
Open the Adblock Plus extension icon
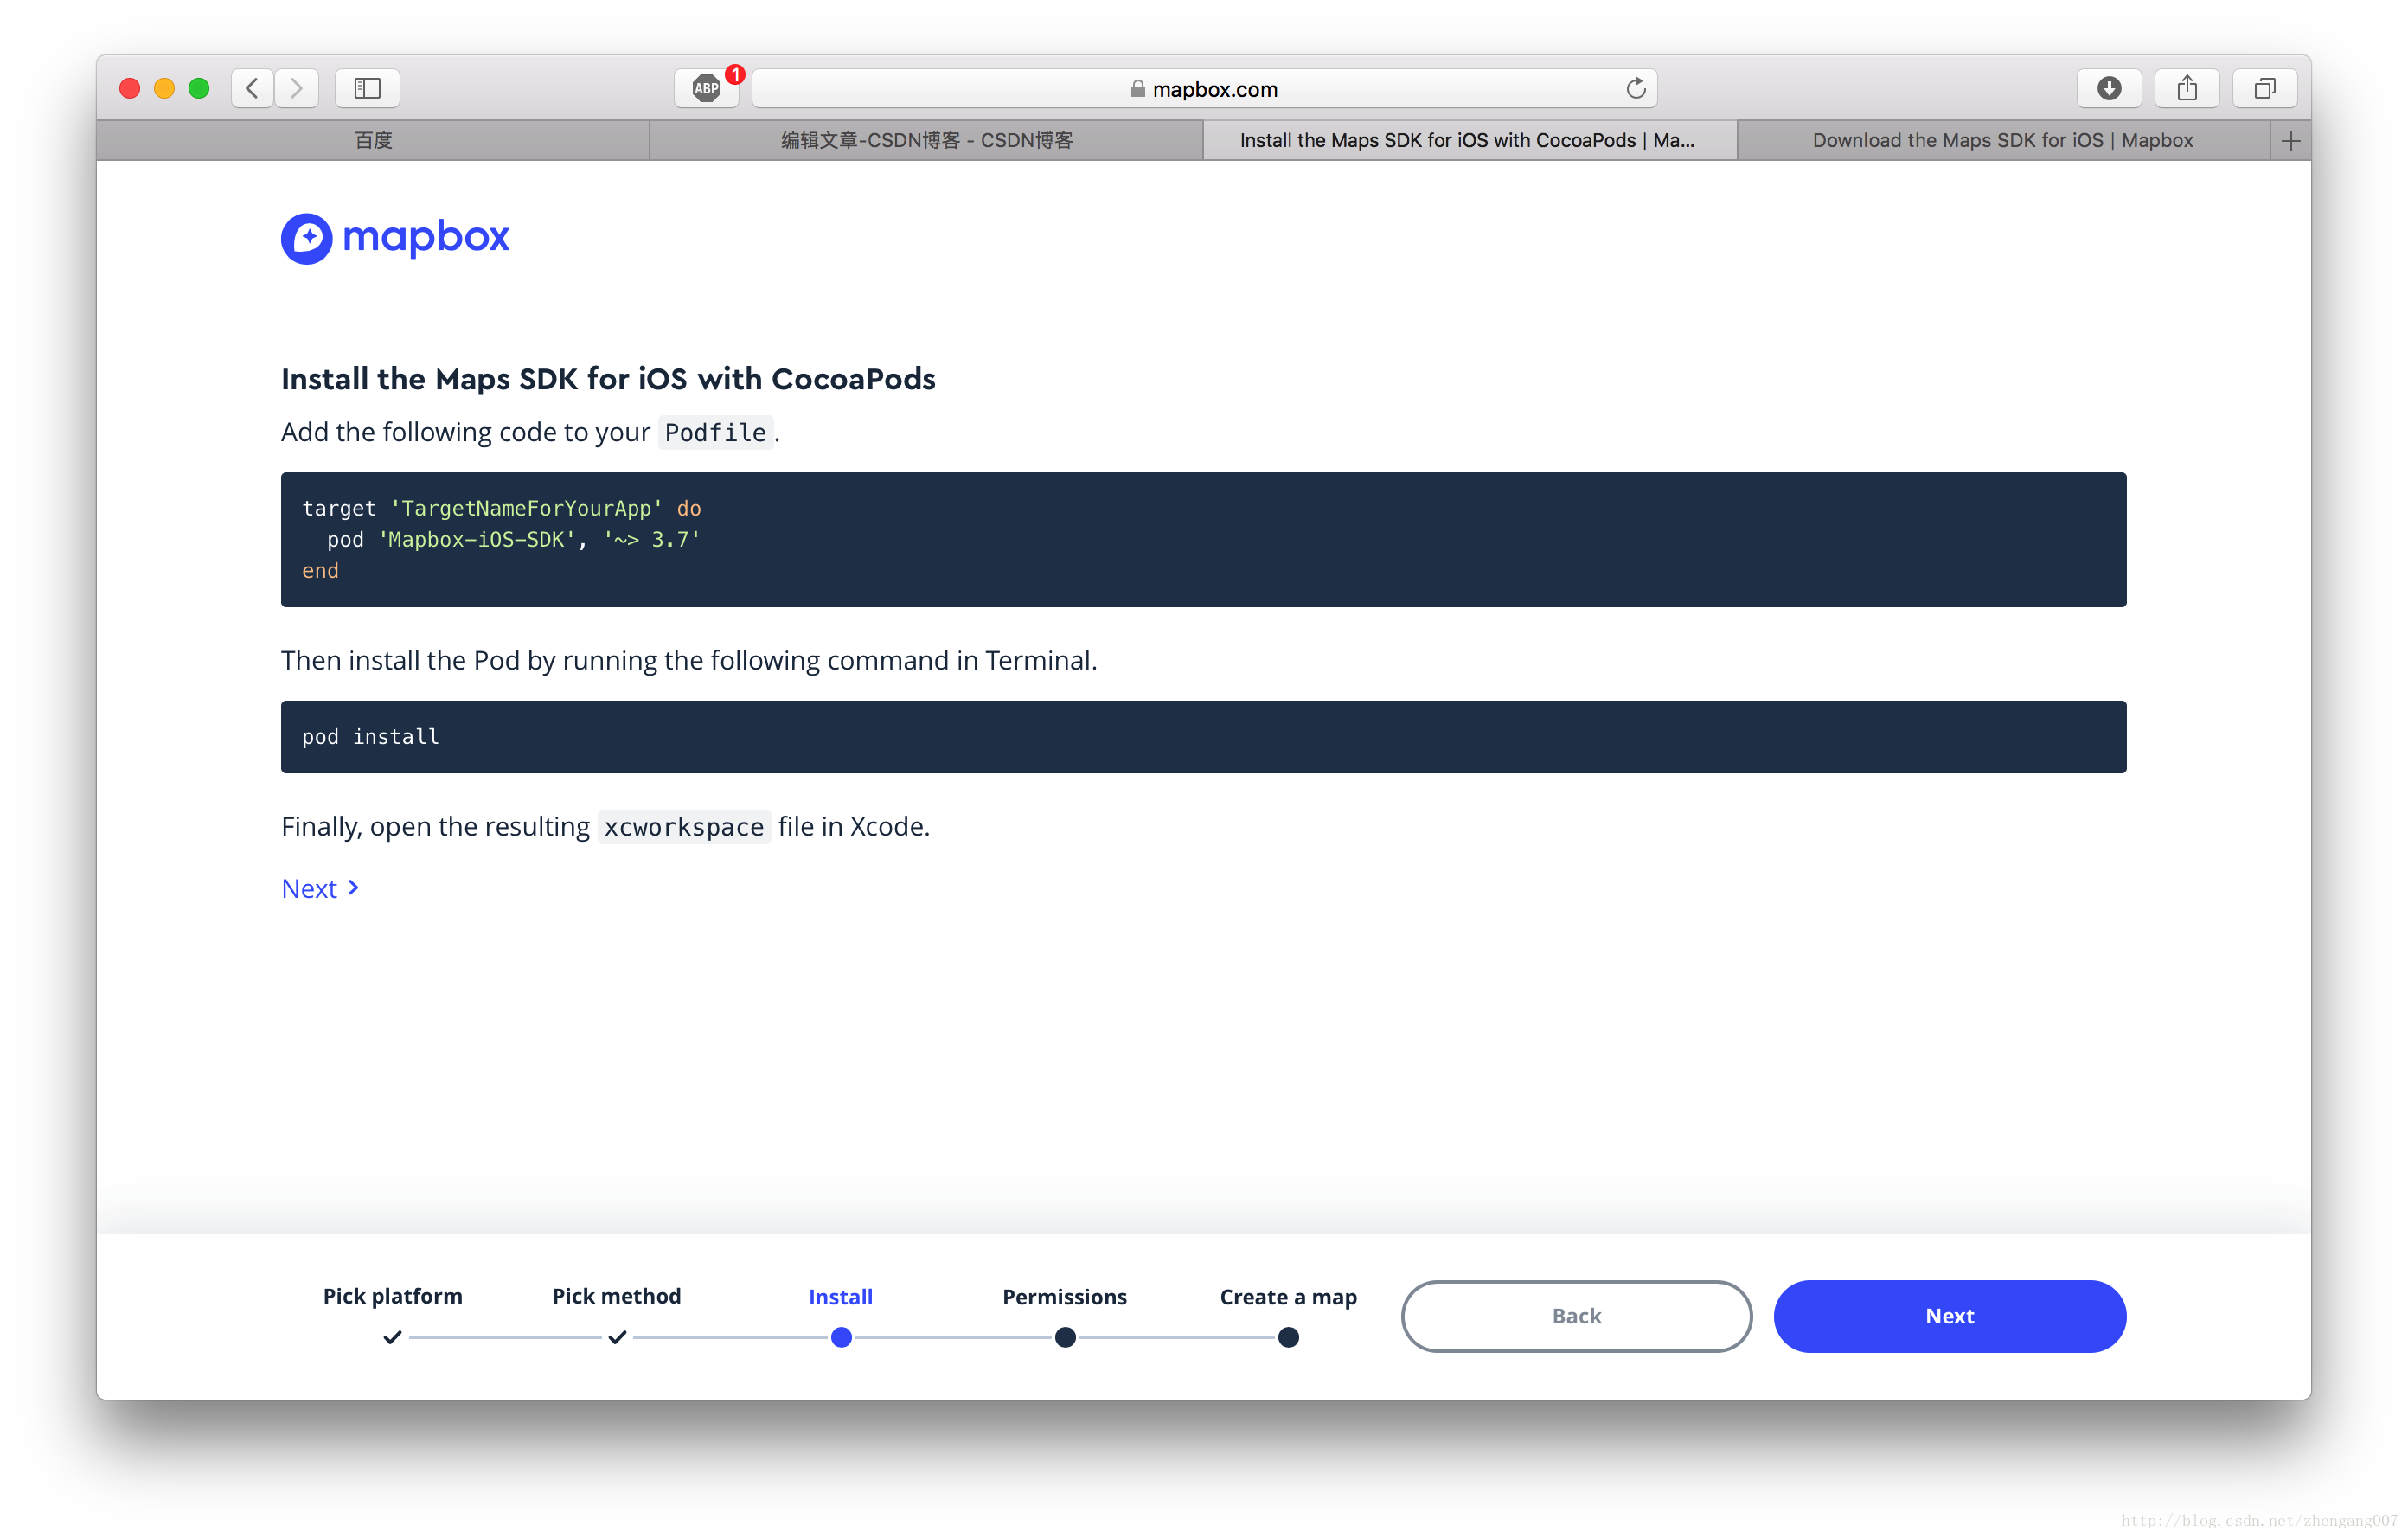[707, 88]
